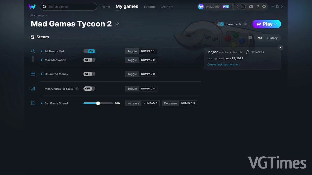Select the game speed category icon in sidebar
The height and width of the screenshot is (175, 312).
pos(32,103)
